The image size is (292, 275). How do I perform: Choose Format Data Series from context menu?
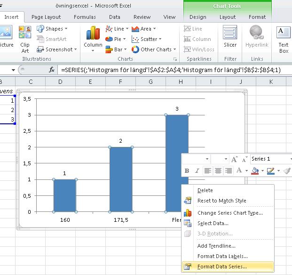(228, 267)
